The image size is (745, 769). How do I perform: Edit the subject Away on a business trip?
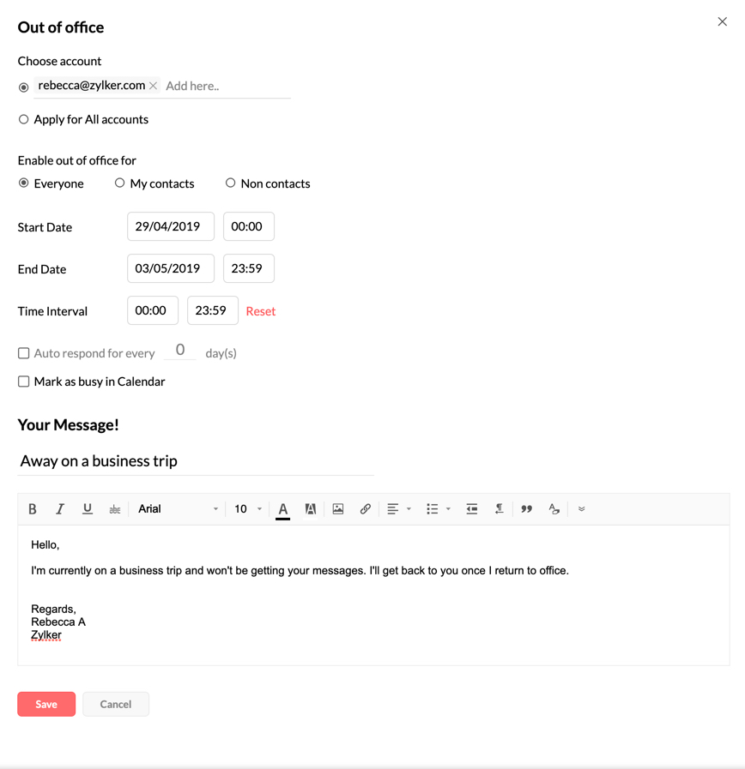click(x=196, y=461)
